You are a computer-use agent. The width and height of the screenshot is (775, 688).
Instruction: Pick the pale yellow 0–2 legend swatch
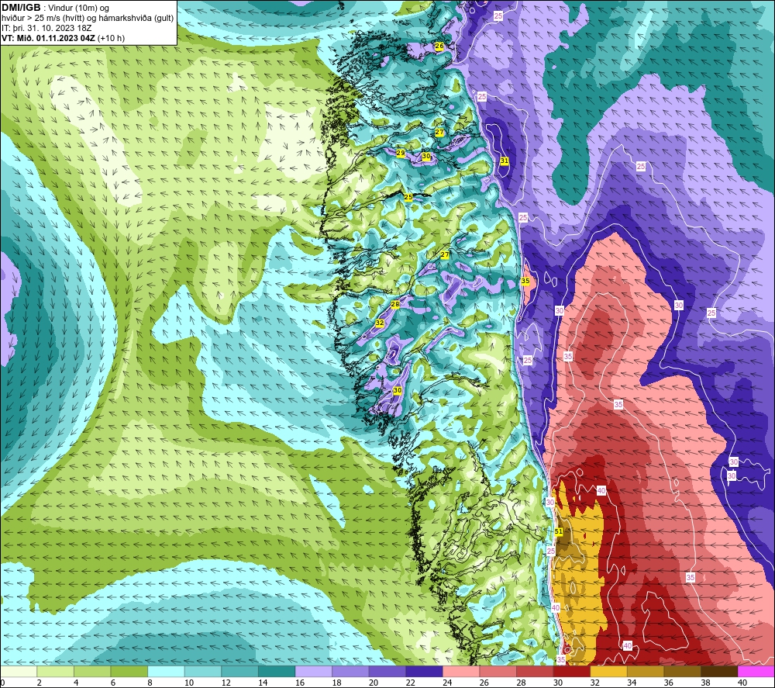click(19, 671)
